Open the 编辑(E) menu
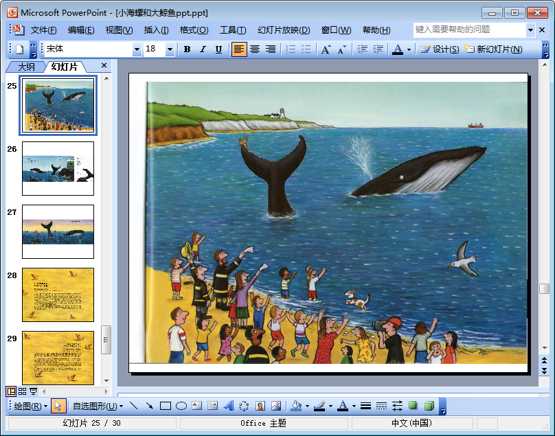Image resolution: width=555 pixels, height=436 pixels. click(x=81, y=30)
